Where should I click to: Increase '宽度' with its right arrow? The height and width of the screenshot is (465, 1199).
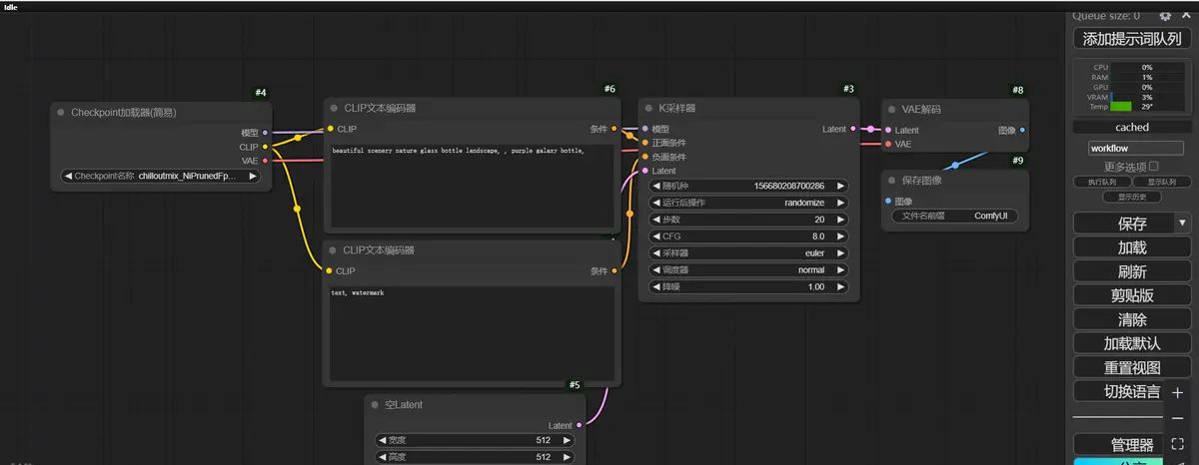(567, 440)
